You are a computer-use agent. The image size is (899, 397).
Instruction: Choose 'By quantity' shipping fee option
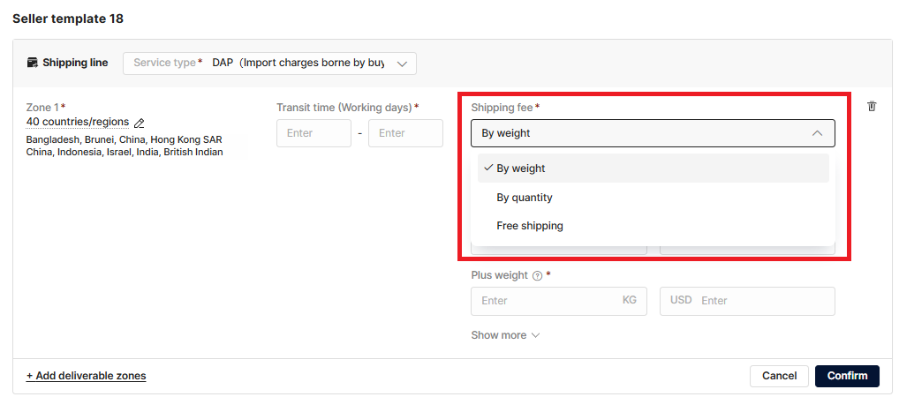[525, 198]
